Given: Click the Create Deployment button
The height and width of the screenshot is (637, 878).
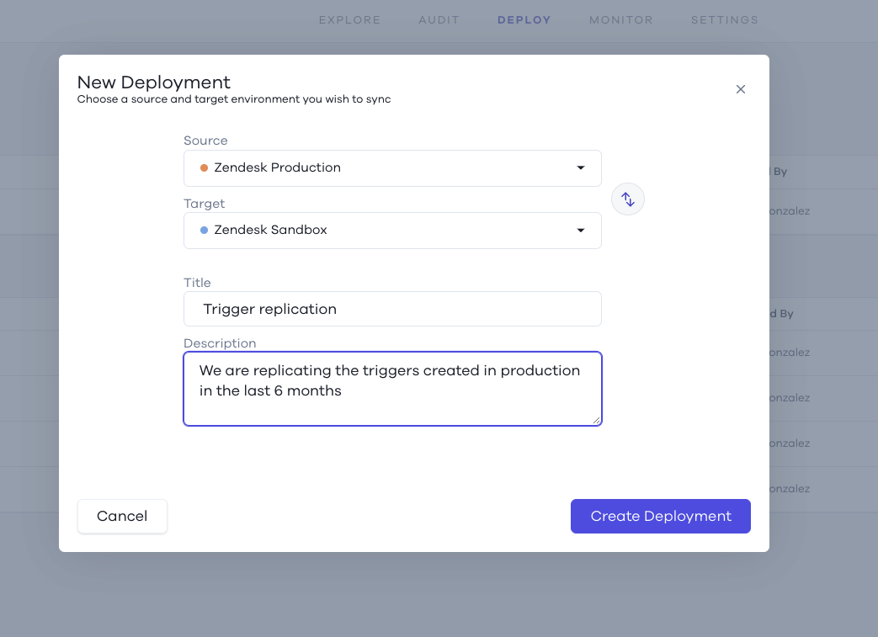Looking at the screenshot, I should (660, 516).
